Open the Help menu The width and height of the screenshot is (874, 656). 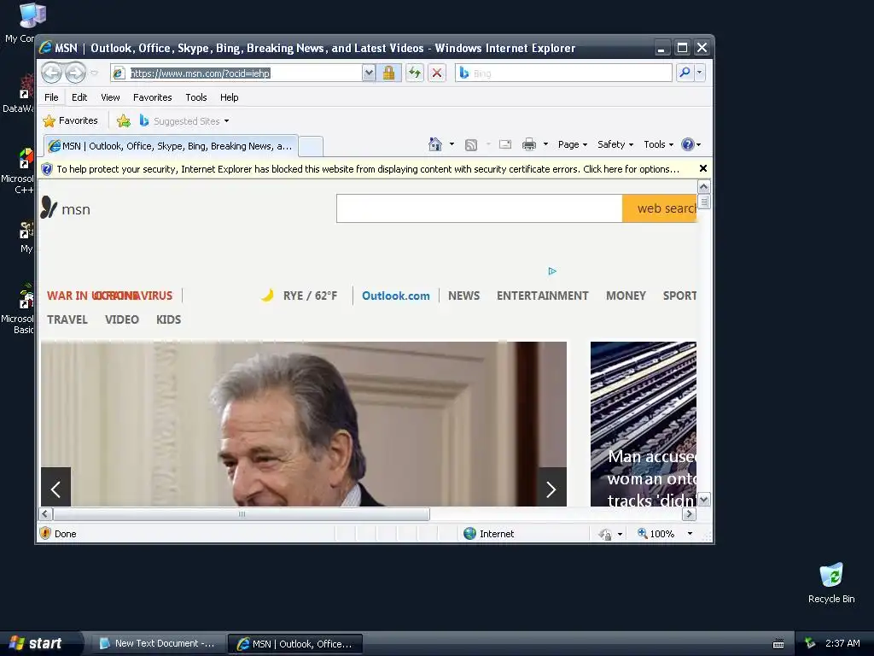point(229,97)
